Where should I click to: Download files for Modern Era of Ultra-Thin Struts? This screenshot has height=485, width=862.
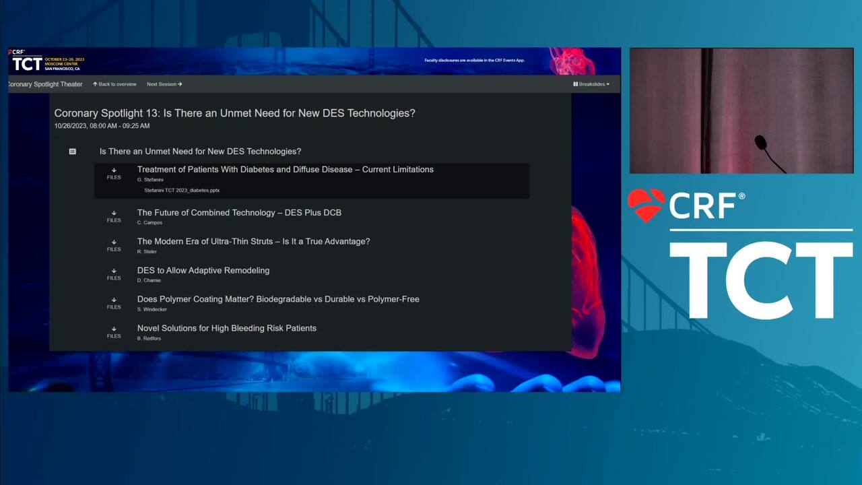pos(114,246)
